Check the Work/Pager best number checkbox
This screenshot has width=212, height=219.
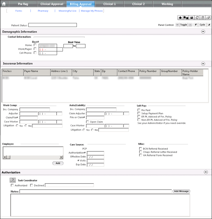[35, 49]
